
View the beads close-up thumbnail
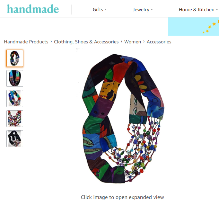click(x=15, y=119)
